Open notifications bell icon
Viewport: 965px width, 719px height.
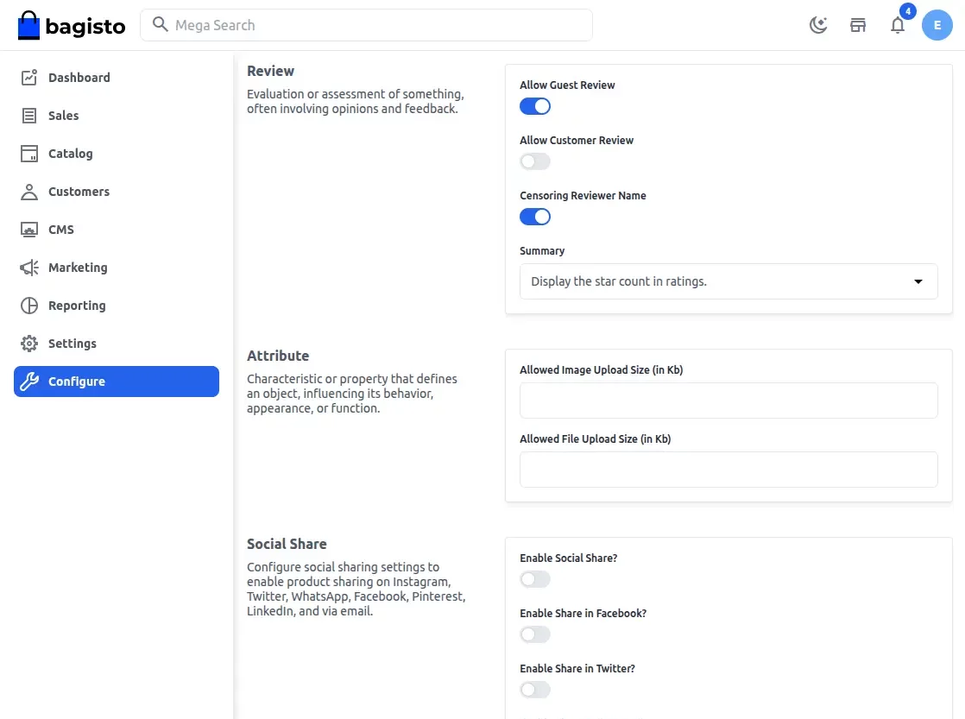[898, 25]
